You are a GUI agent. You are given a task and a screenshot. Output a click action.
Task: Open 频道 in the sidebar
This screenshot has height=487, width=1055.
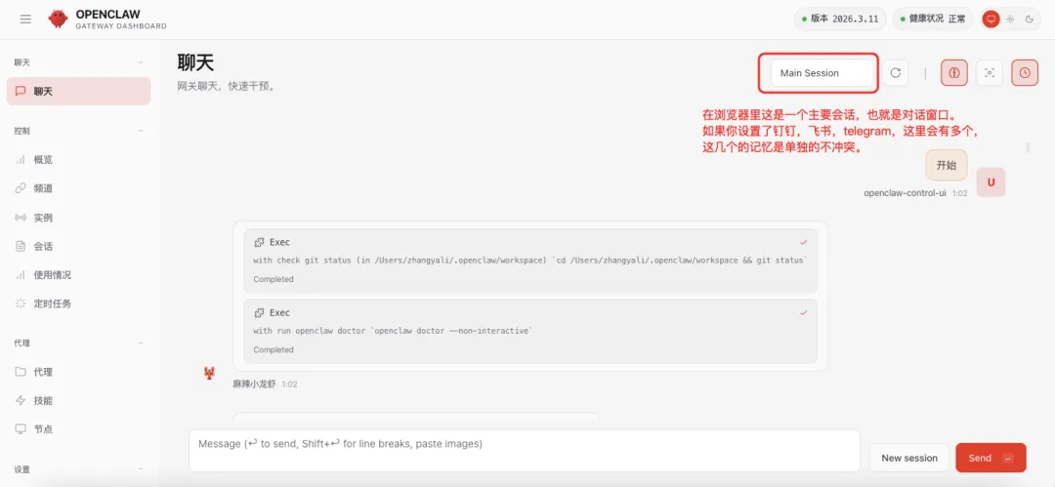[79, 188]
